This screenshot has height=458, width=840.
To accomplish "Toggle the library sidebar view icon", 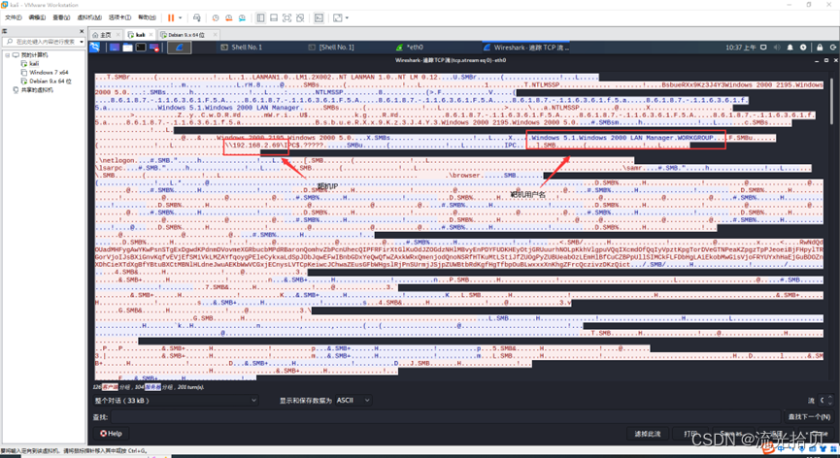I will pos(260,17).
